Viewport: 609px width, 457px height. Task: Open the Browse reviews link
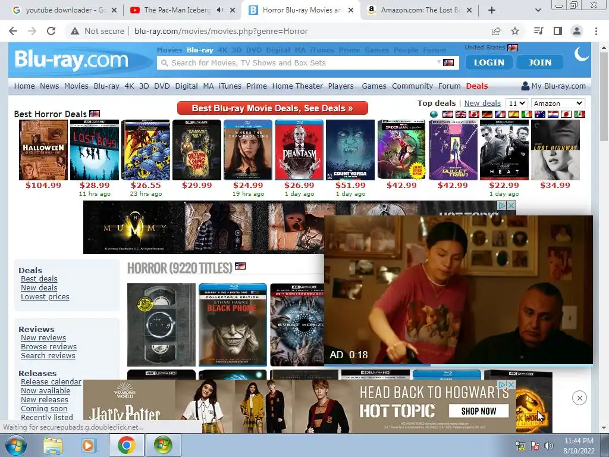coord(49,347)
